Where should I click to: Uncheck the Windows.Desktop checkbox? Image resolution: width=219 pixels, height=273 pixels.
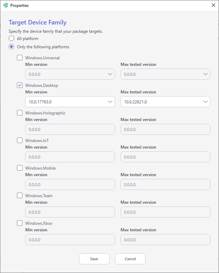click(20, 85)
